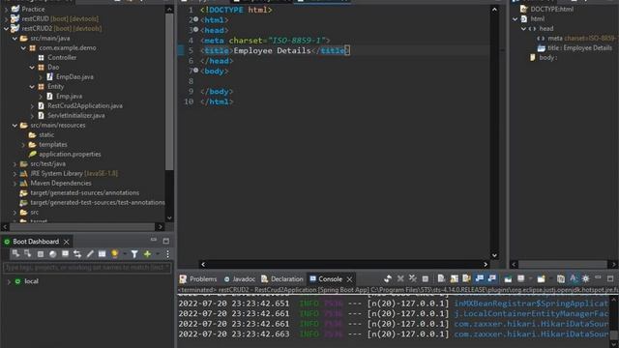Click Display Selected Console monitor icon
The width and height of the screenshot is (619, 348).
click(521, 279)
